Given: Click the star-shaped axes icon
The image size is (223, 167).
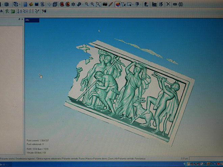Looking at the screenshot, I should [x=73, y=4].
